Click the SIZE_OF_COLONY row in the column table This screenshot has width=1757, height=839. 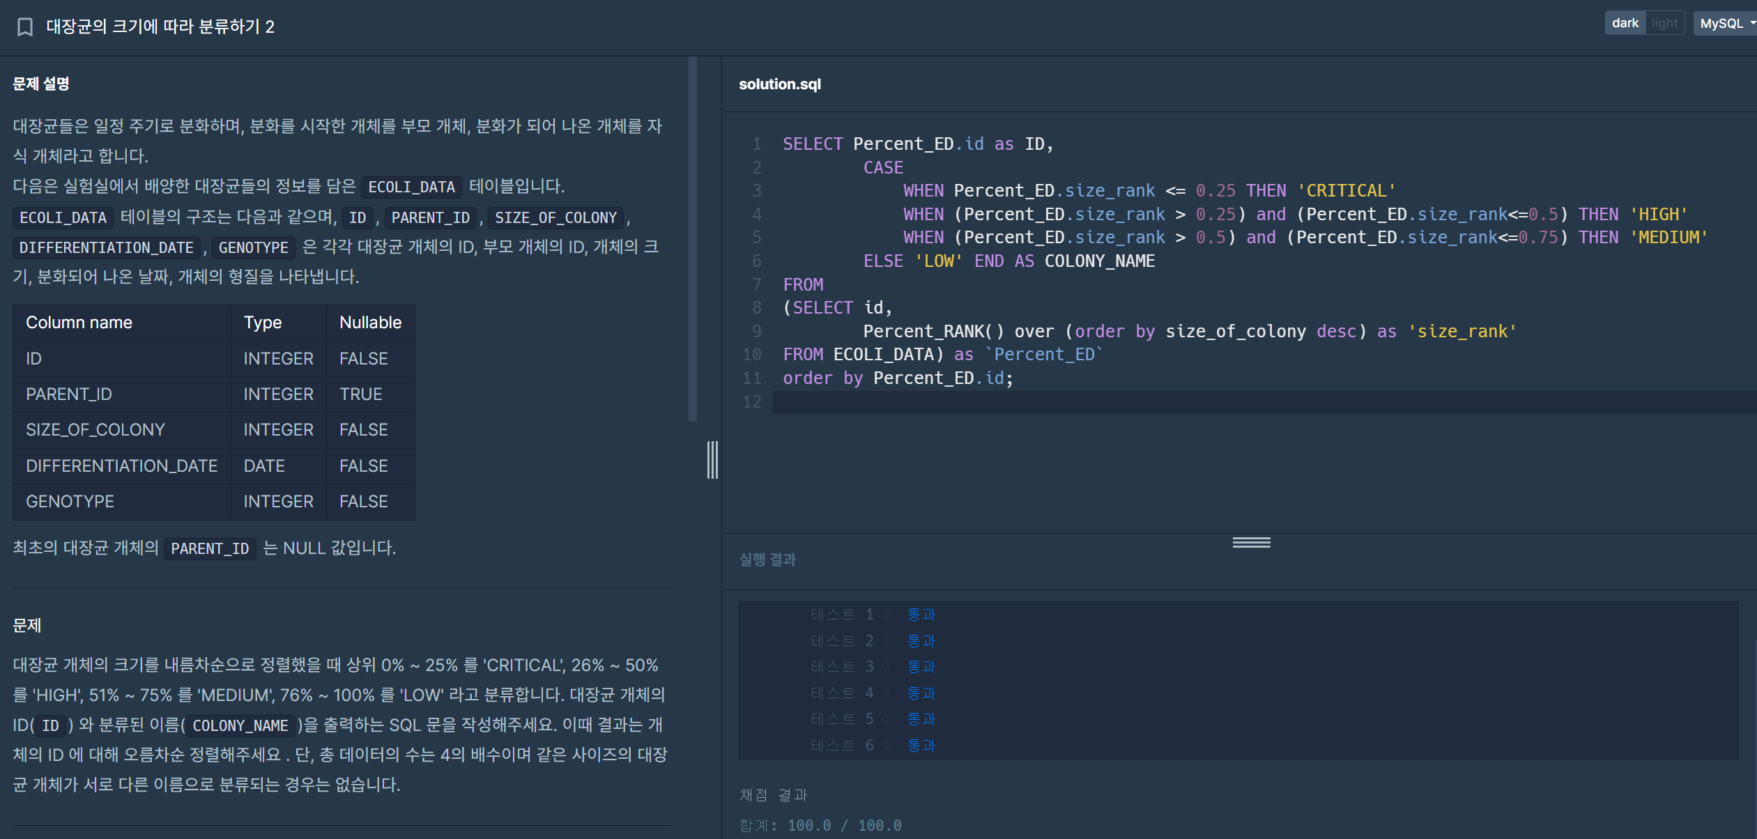[x=95, y=430]
